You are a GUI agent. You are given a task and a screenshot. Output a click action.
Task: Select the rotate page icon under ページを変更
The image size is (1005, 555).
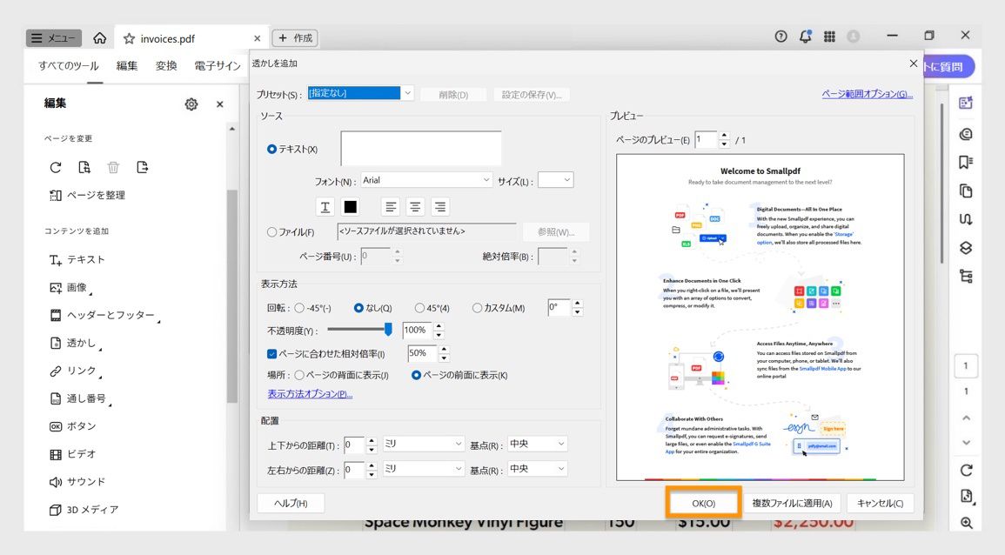point(55,167)
